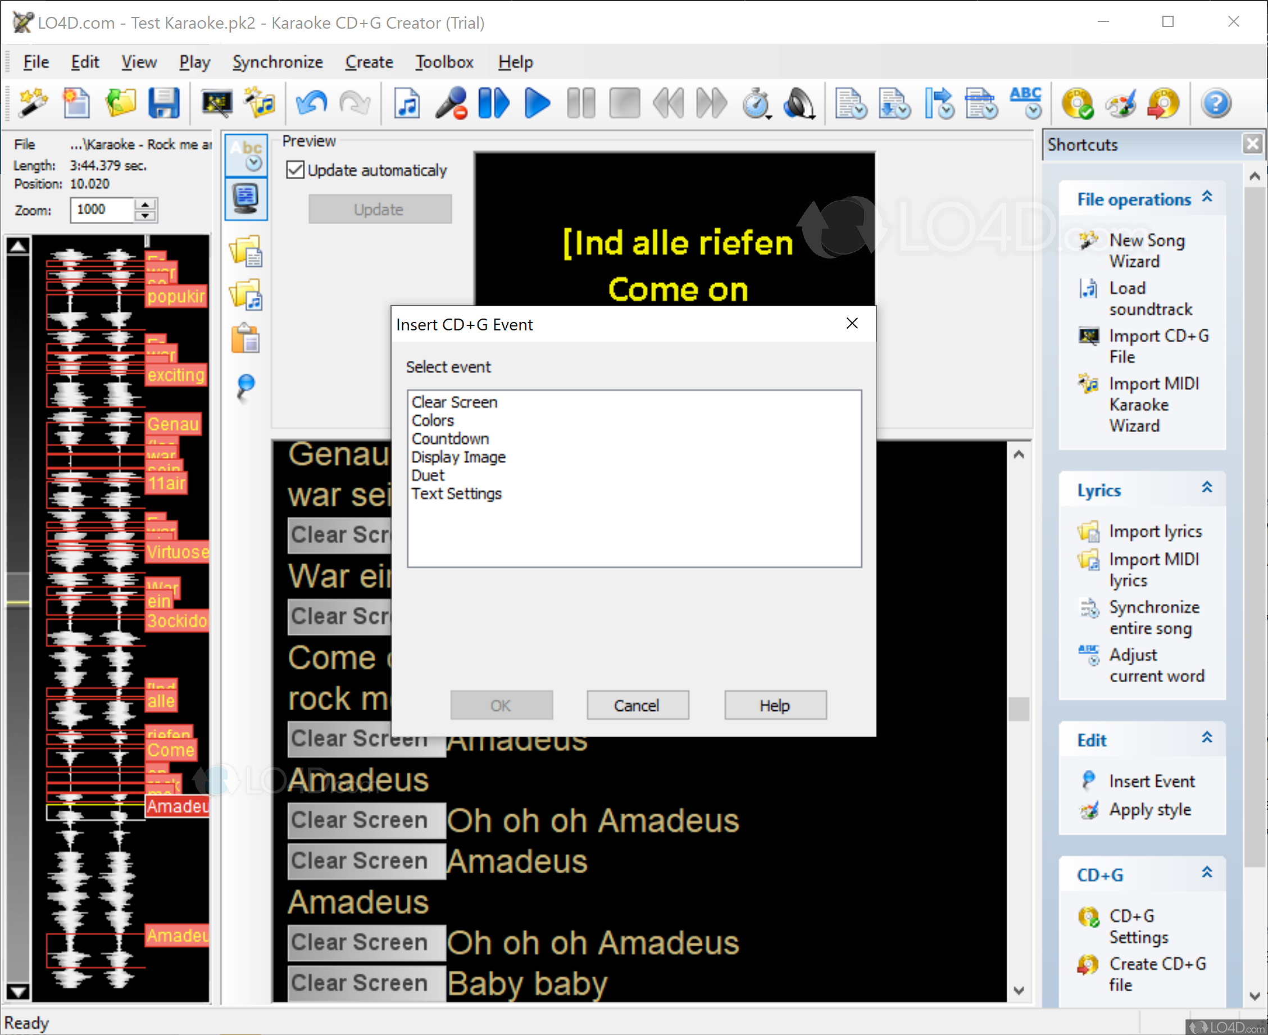This screenshot has width=1268, height=1035.
Task: Click the Cancel button in dialog
Action: click(x=637, y=705)
